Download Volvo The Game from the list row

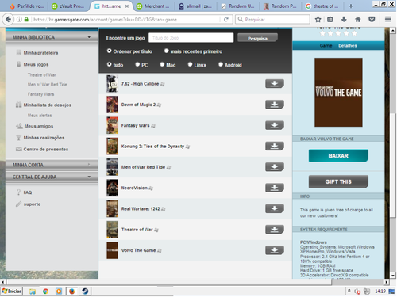(275, 250)
